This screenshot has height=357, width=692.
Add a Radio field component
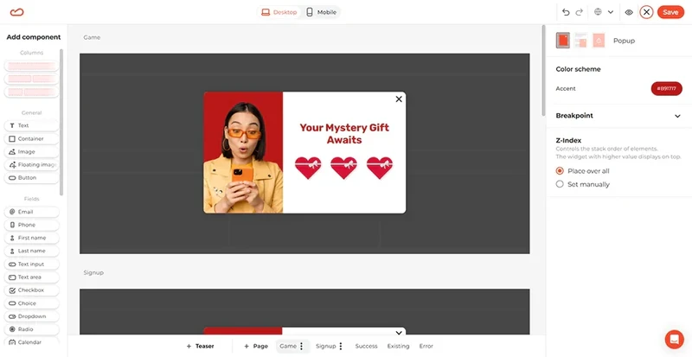click(31, 329)
